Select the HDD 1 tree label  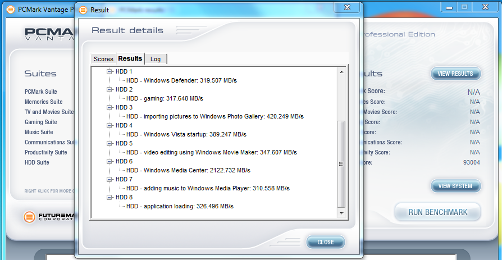point(124,71)
